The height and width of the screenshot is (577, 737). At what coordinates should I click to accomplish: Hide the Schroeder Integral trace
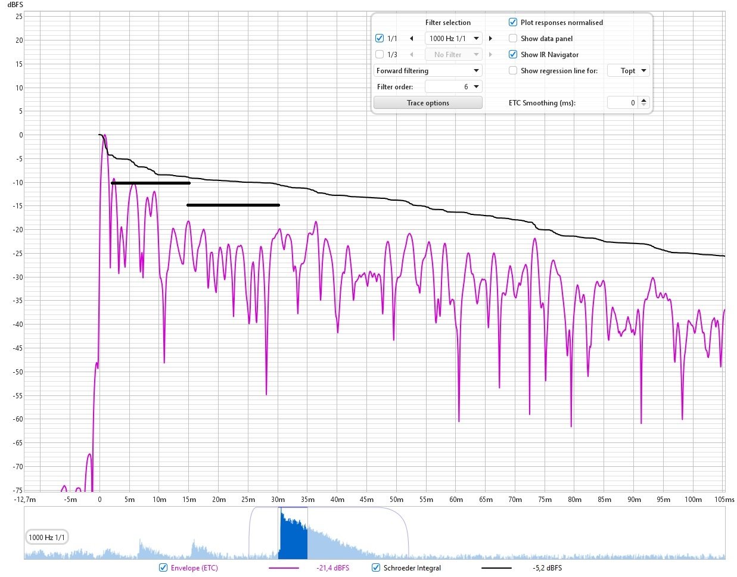pos(376,568)
